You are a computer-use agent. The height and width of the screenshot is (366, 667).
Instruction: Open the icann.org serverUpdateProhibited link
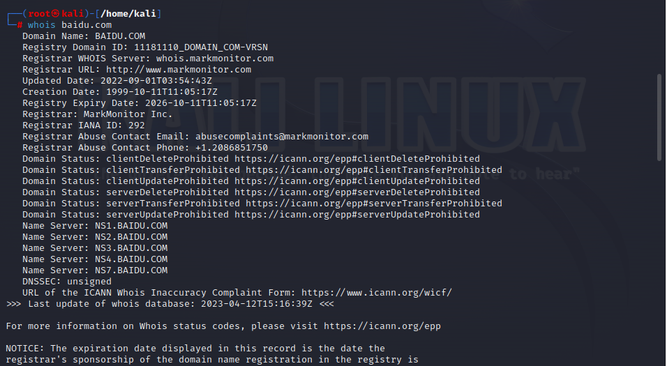click(357, 215)
